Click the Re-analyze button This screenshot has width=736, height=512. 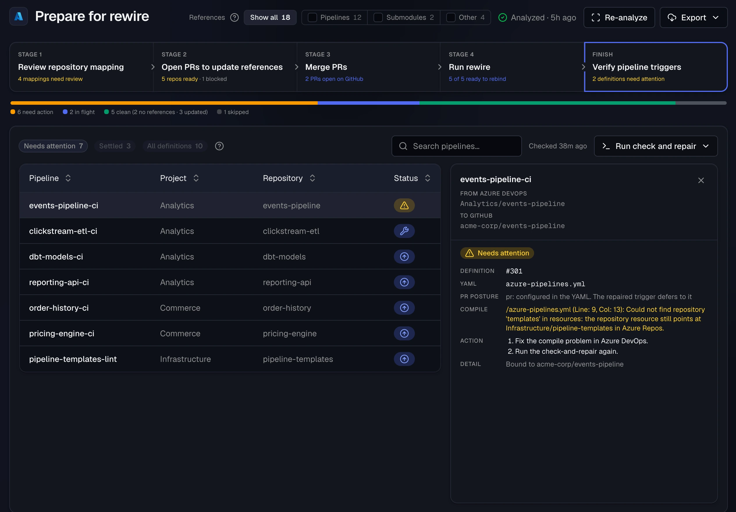click(x=619, y=17)
